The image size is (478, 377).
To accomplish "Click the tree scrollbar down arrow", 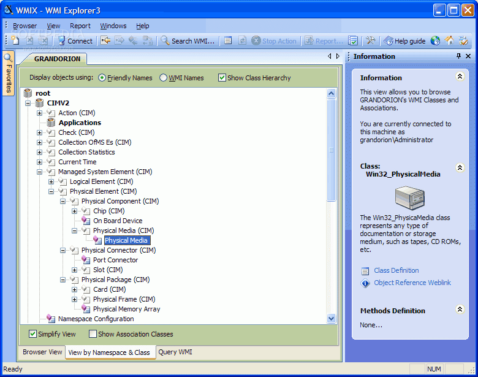I will pyautogui.click(x=332, y=318).
